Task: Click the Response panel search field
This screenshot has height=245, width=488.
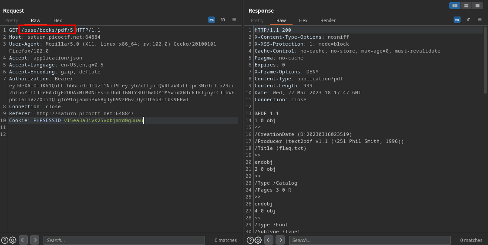Action: (x=370, y=240)
